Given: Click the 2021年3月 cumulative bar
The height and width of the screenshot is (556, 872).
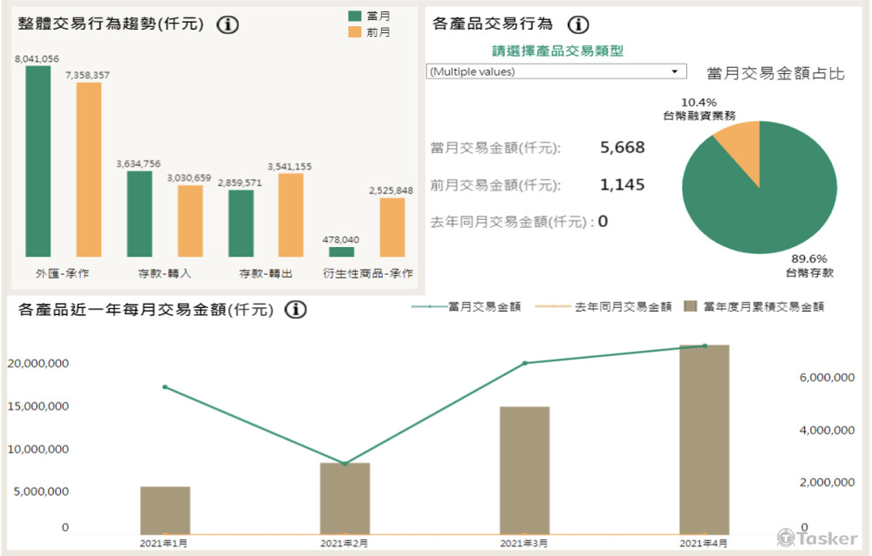Looking at the screenshot, I should pos(524,470).
